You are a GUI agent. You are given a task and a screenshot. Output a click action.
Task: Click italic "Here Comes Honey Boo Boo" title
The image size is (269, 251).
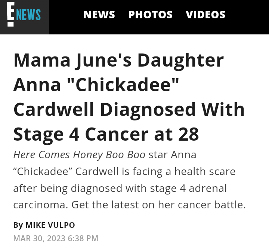[x=79, y=155]
